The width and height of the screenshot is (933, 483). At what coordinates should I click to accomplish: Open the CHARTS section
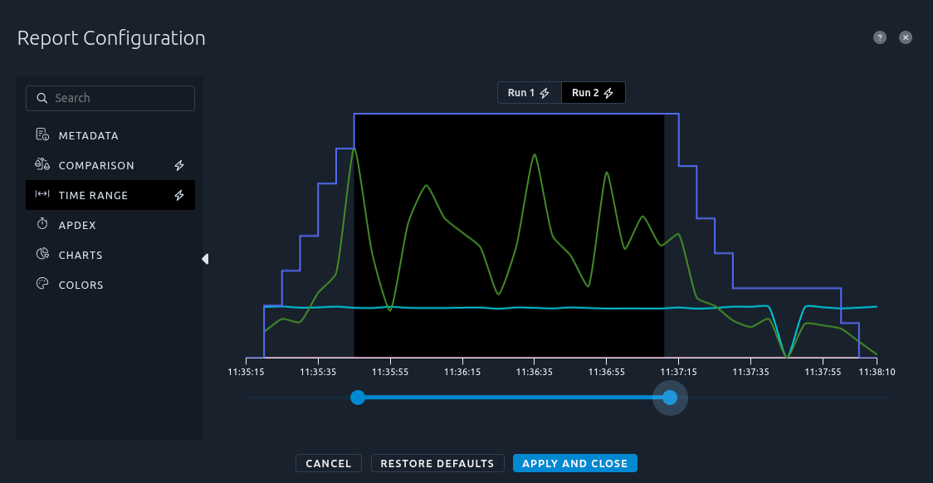(x=110, y=255)
